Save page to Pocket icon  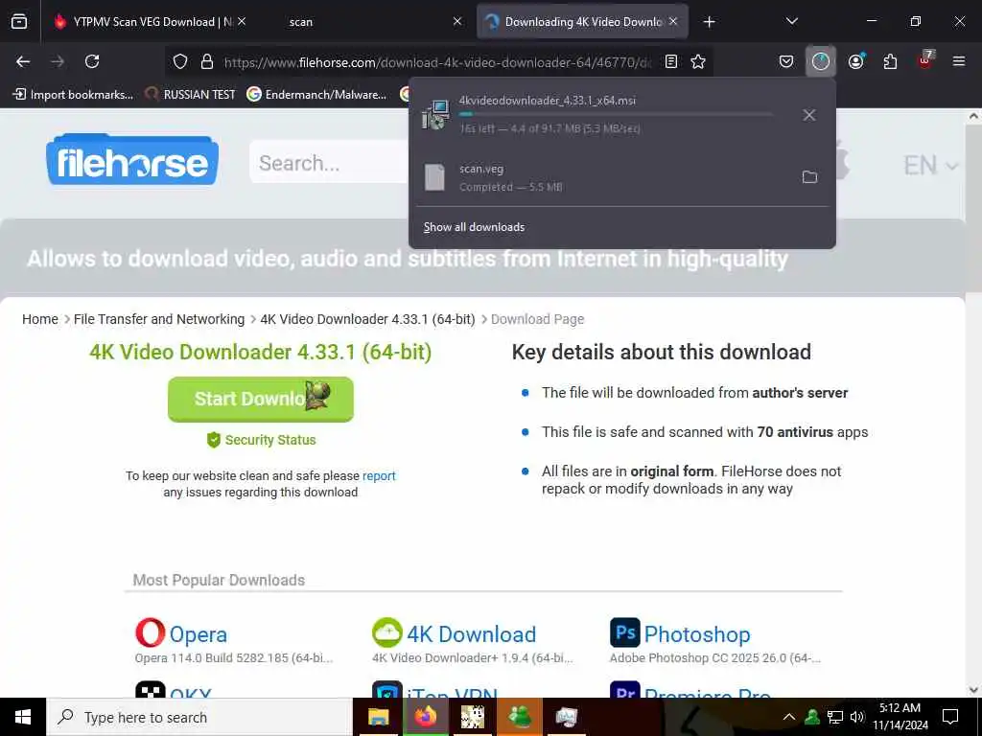(786, 61)
